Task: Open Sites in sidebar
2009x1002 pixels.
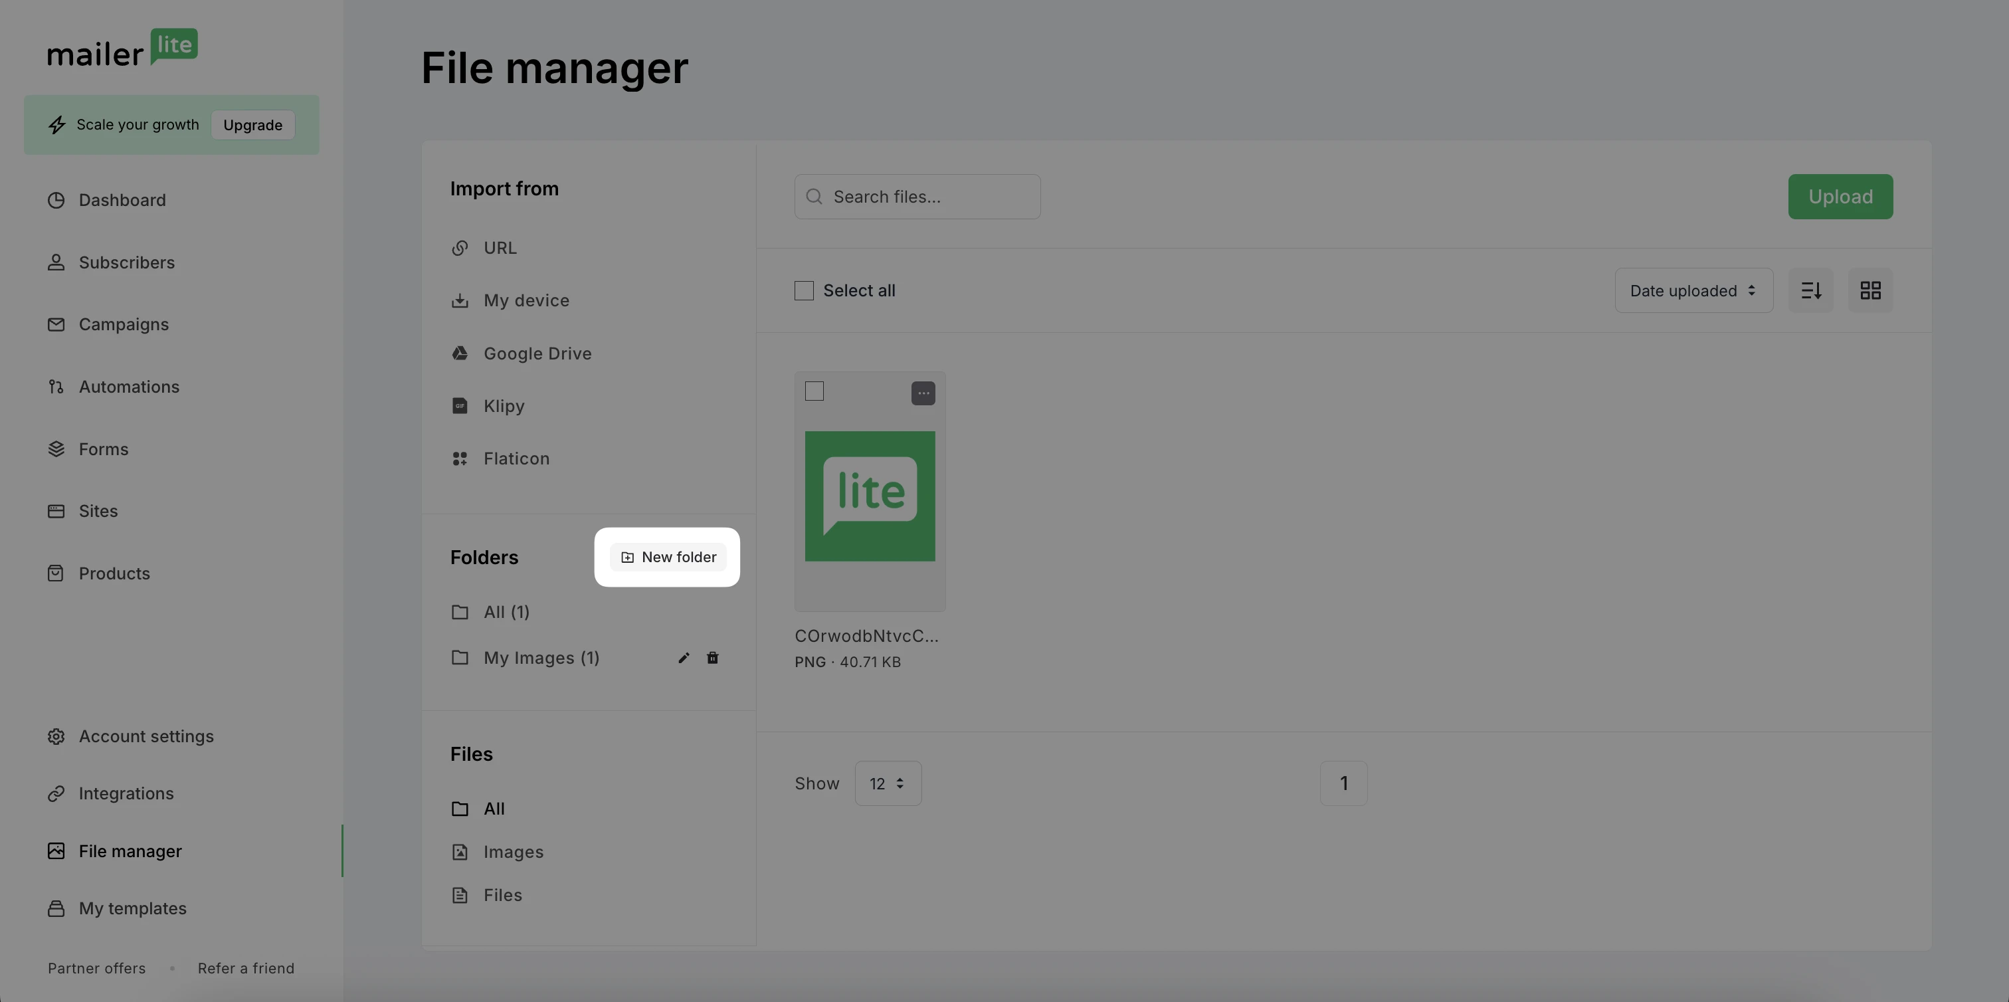Action: (x=98, y=512)
